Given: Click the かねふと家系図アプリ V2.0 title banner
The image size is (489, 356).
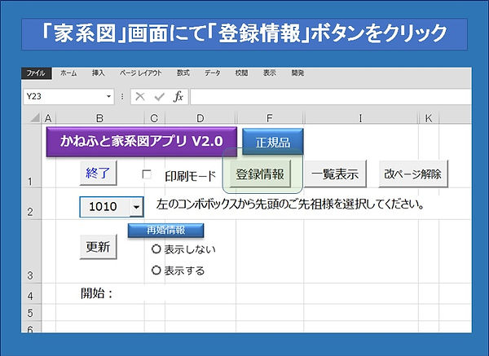Looking at the screenshot, I should (x=142, y=141).
